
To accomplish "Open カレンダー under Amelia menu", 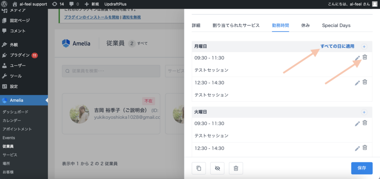I will click(x=12, y=120).
